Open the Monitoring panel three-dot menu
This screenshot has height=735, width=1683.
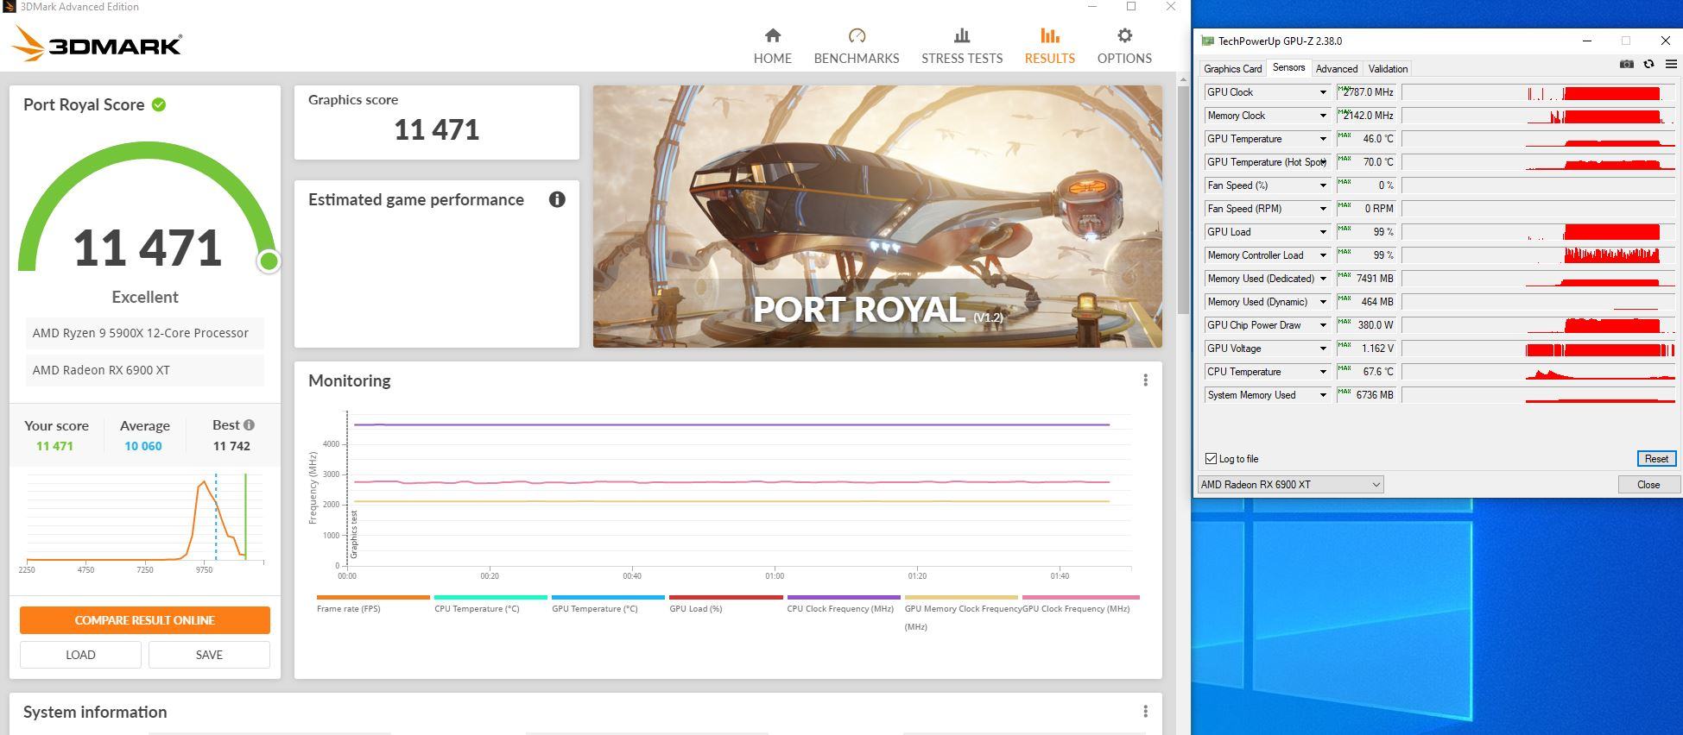pos(1145,380)
